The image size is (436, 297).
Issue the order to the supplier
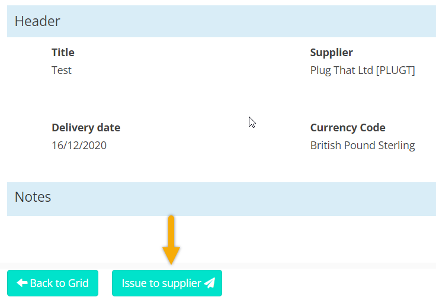coord(167,283)
